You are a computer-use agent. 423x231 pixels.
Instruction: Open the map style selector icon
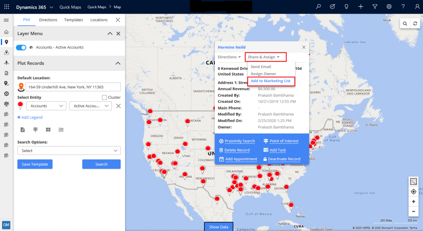413,181
